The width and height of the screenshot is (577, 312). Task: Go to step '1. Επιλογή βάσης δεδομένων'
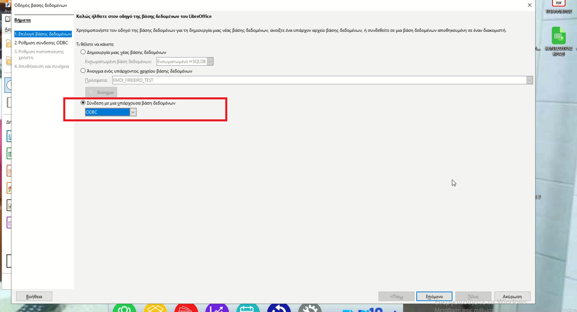(43, 34)
